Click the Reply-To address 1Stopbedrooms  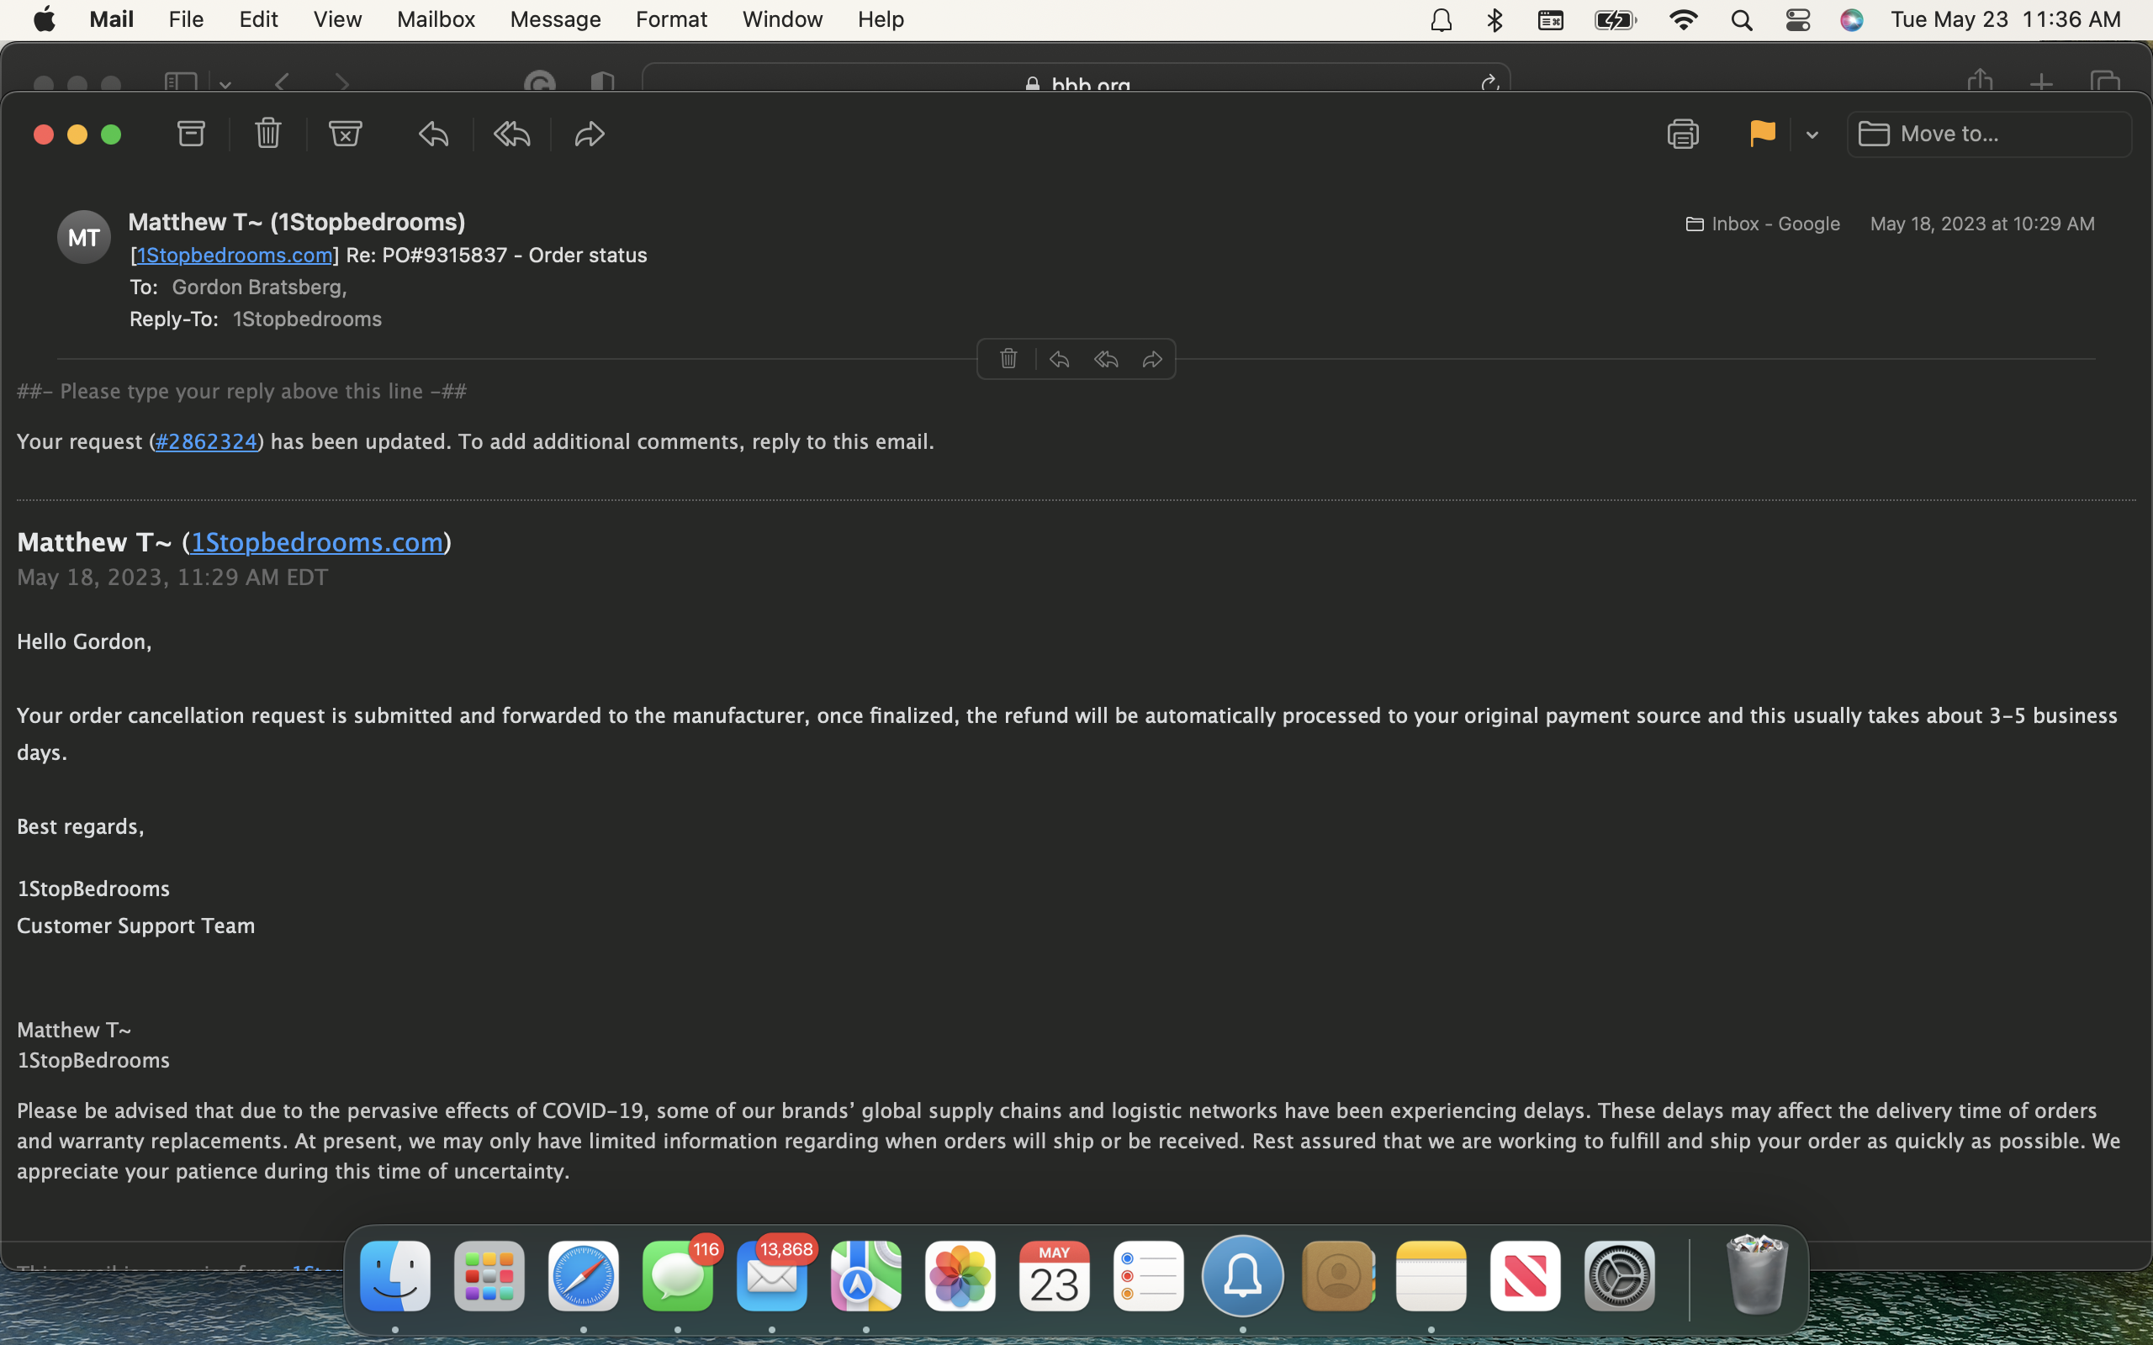click(x=307, y=319)
